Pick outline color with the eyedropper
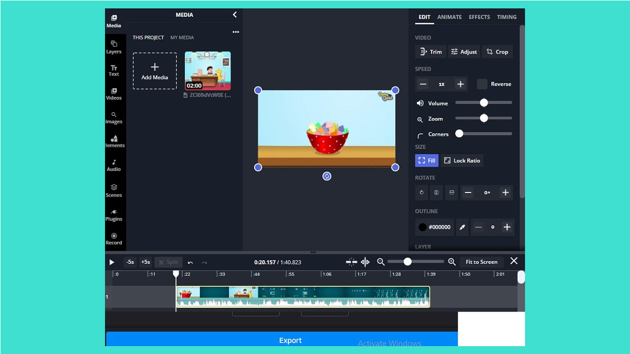The height and width of the screenshot is (354, 630). click(463, 227)
